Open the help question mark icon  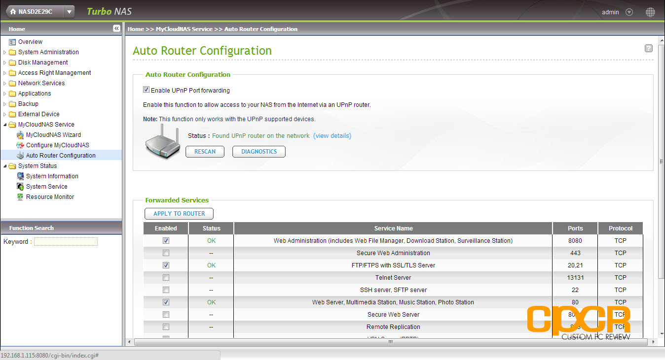click(649, 48)
